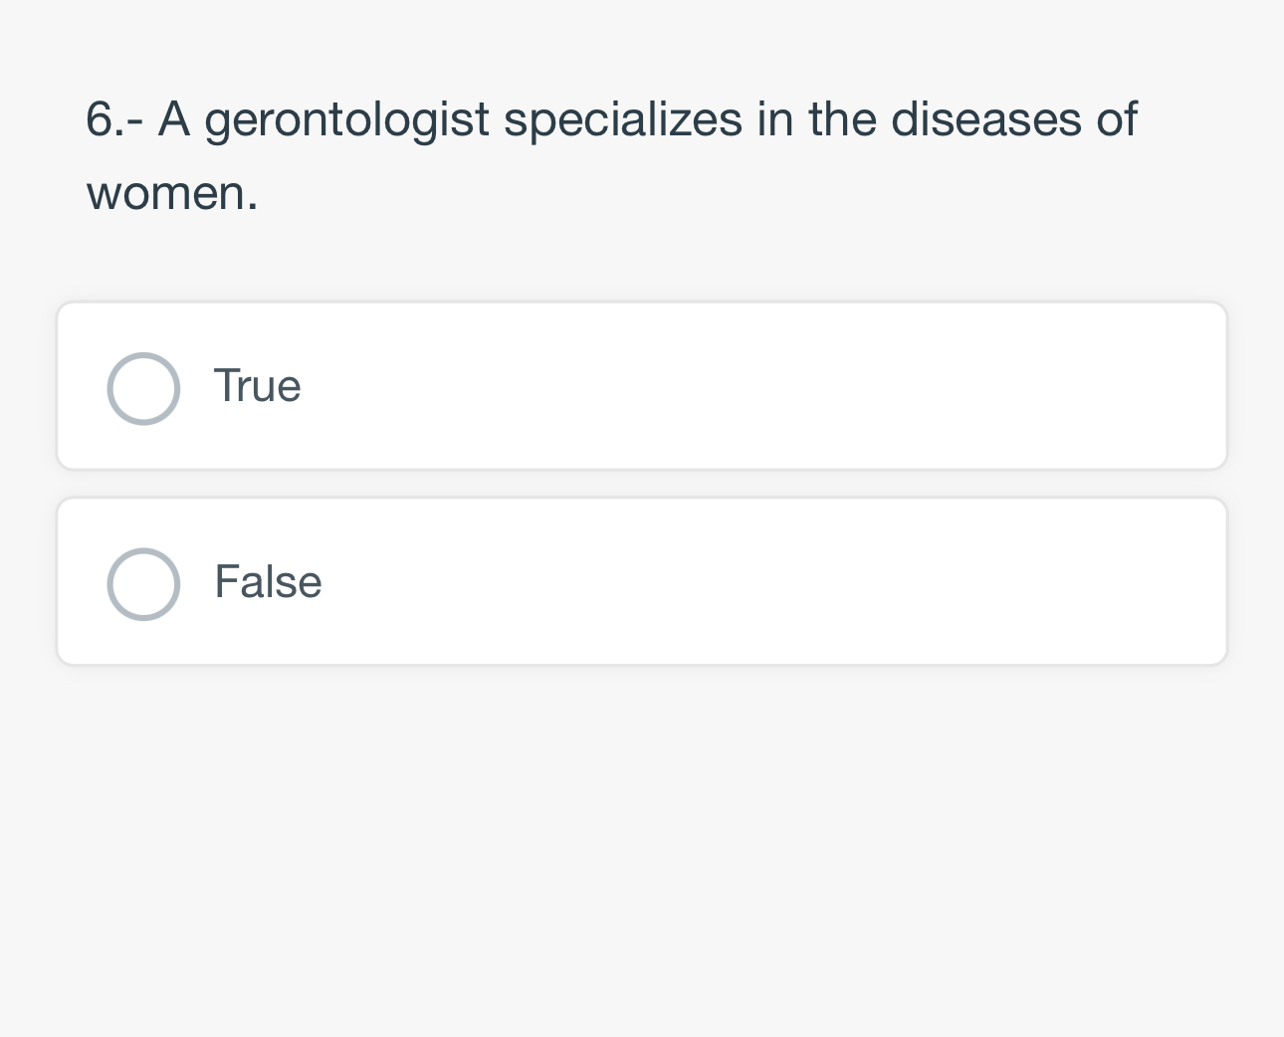Click the "False" answer label text

(268, 582)
